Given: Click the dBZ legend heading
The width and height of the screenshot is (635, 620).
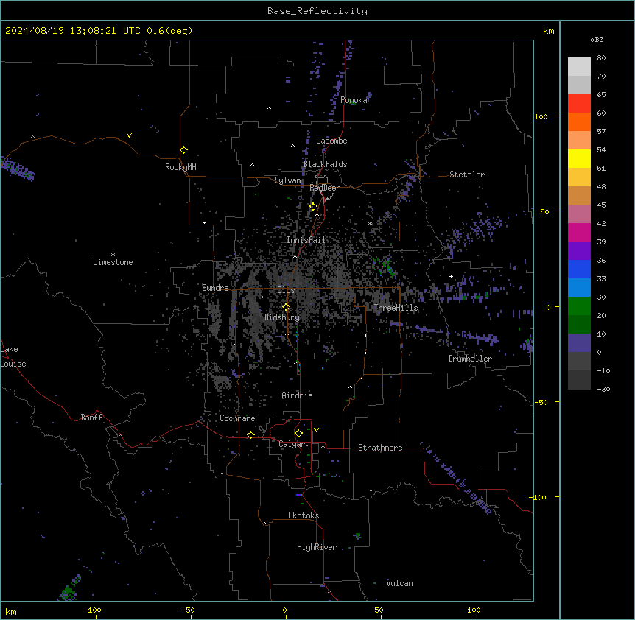Looking at the screenshot, I should [597, 39].
